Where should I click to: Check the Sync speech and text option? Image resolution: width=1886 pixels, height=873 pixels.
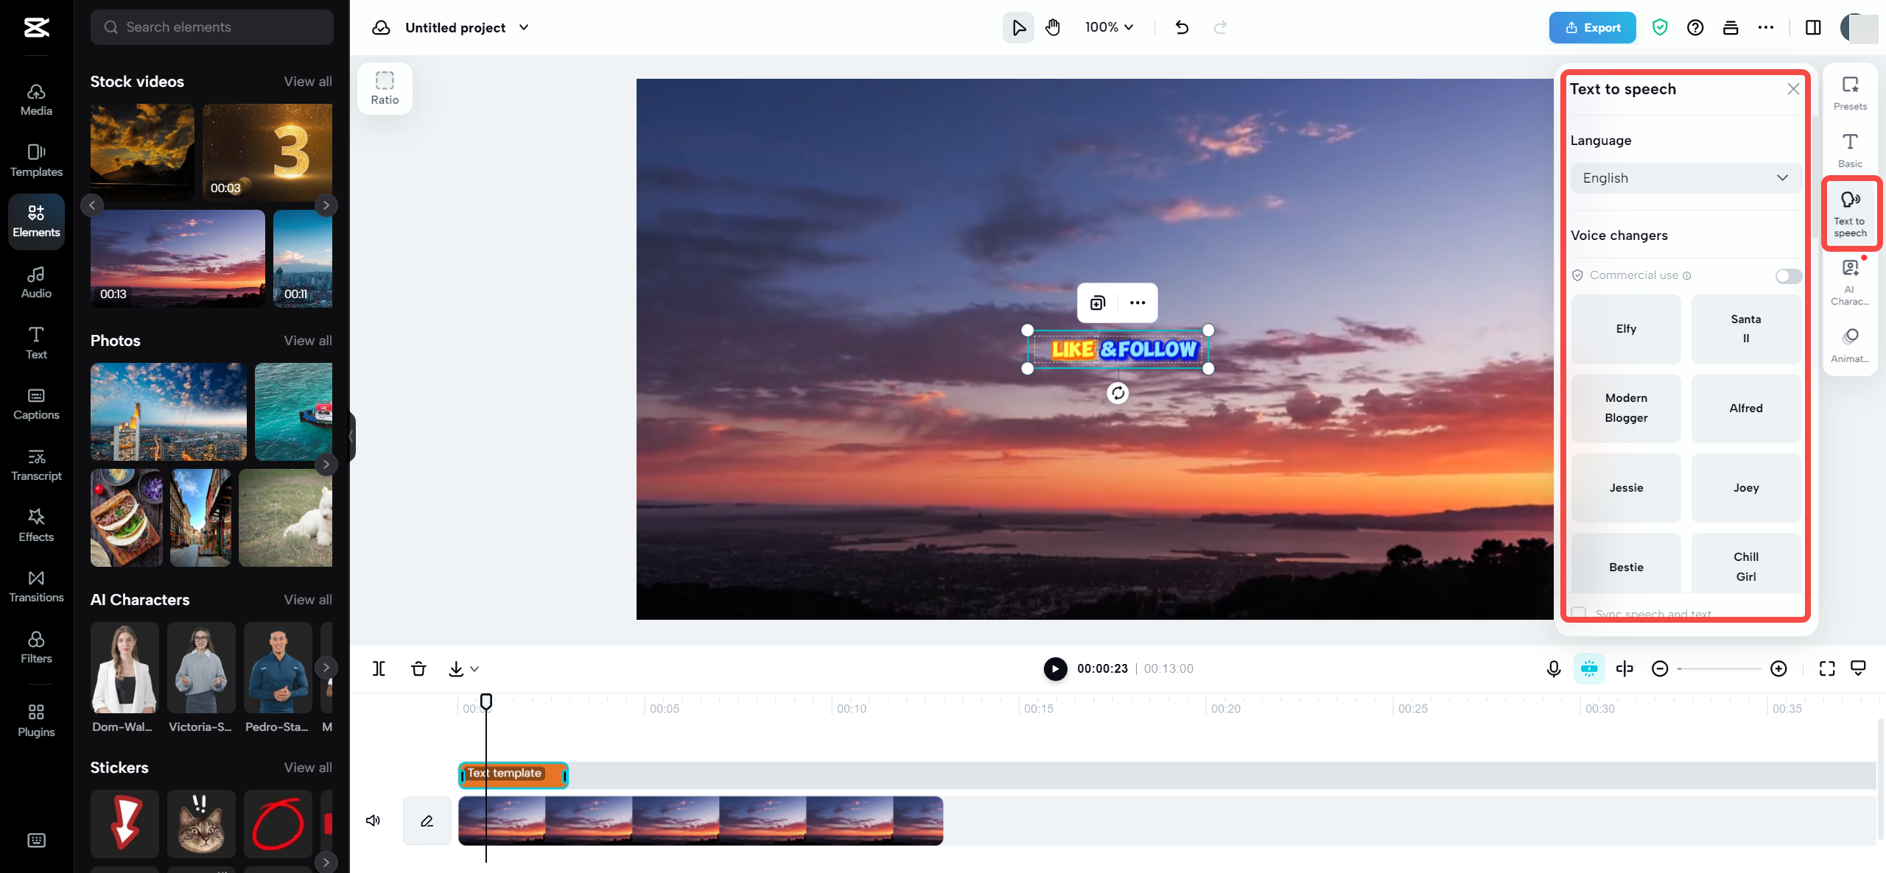tap(1578, 612)
